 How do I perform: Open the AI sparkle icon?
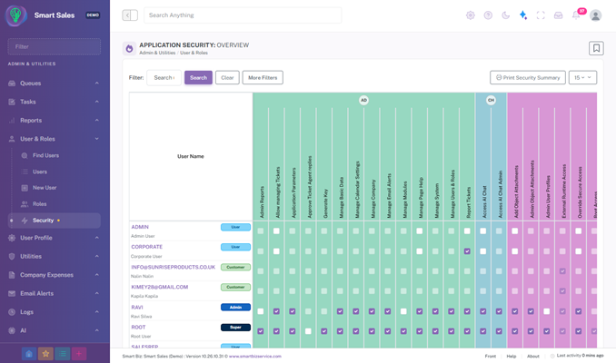(523, 15)
